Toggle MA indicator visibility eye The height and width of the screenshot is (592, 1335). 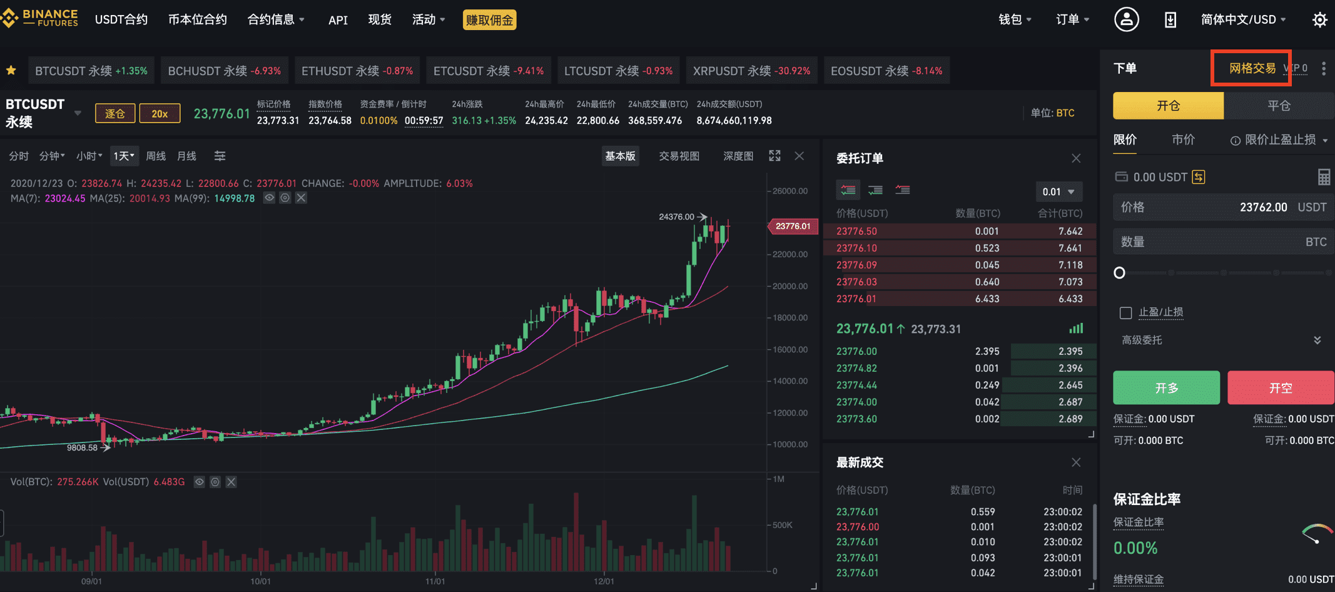(269, 198)
